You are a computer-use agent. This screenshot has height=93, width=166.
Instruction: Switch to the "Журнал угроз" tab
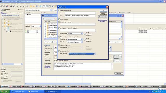pyautogui.click(x=15, y=87)
